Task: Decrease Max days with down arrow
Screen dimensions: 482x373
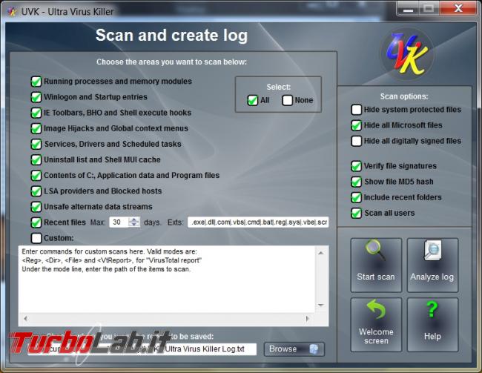Action: pos(134,225)
